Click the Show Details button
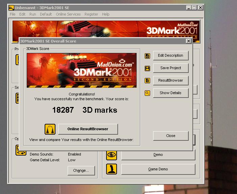This screenshot has width=237, height=194. pos(171,93)
